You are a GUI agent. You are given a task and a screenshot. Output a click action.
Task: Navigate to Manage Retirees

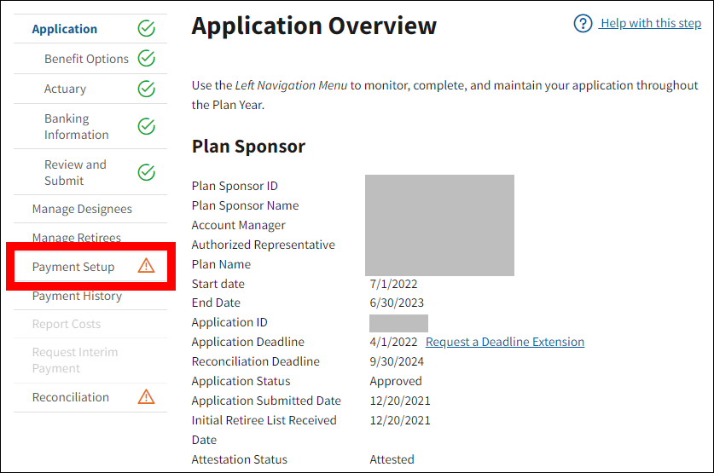pos(77,238)
